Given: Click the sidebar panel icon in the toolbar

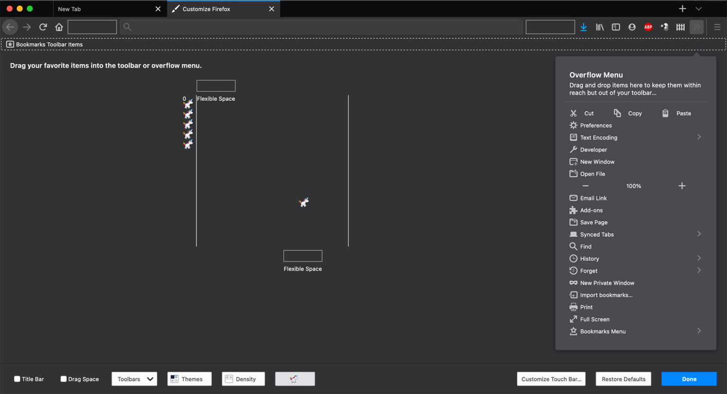Looking at the screenshot, I should [616, 27].
